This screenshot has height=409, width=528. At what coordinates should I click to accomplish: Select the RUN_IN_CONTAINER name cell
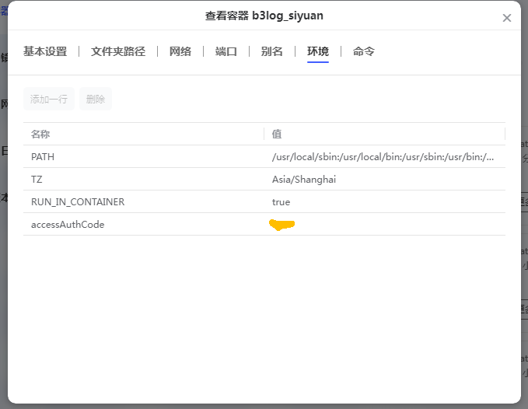click(143, 202)
